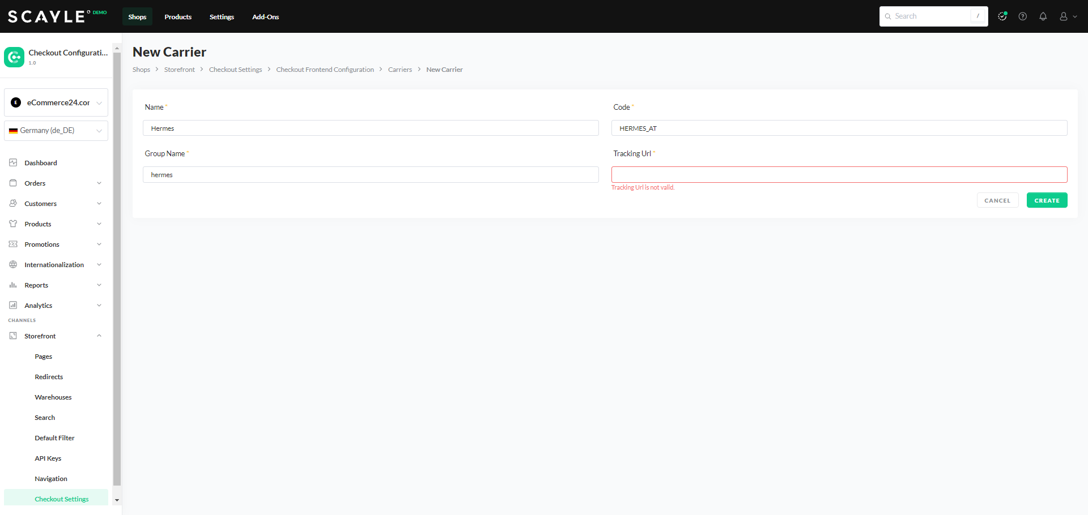Click into the Tracking Url input field
This screenshot has height=515, width=1088.
(839, 175)
